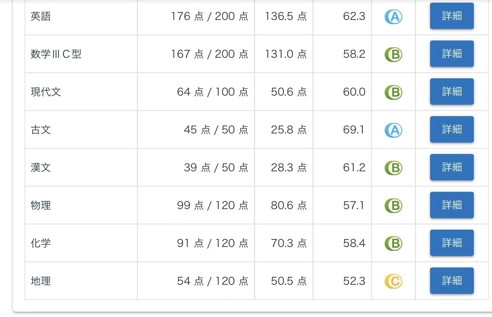
Task: Show 詳細 for 現代文
Action: coord(452,92)
